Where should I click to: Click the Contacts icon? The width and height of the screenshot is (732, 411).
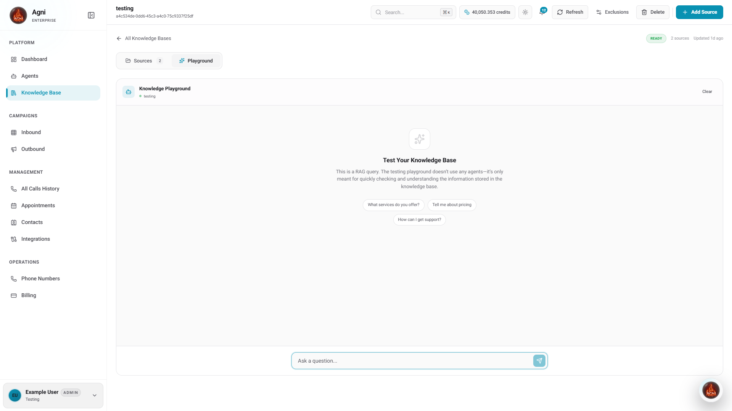point(14,222)
